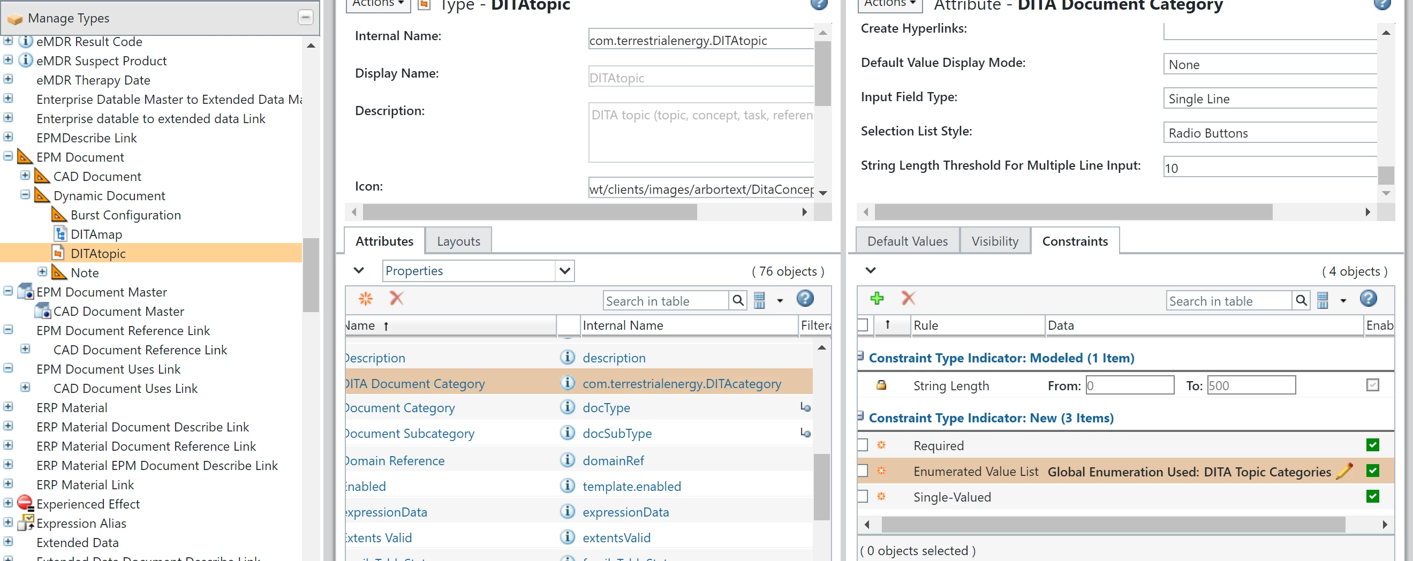This screenshot has width=1413, height=561.
Task: Collapse the attributes table section chevron
Action: [x=359, y=270]
